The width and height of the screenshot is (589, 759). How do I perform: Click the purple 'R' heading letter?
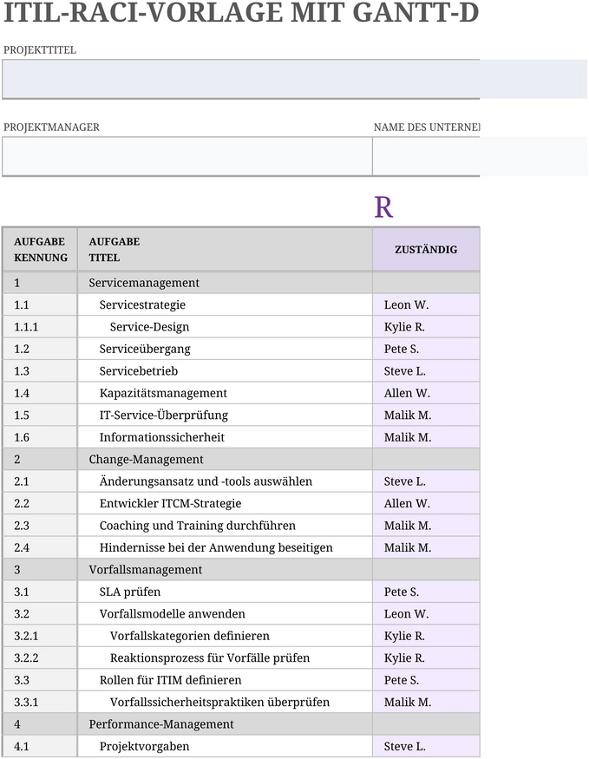point(383,207)
